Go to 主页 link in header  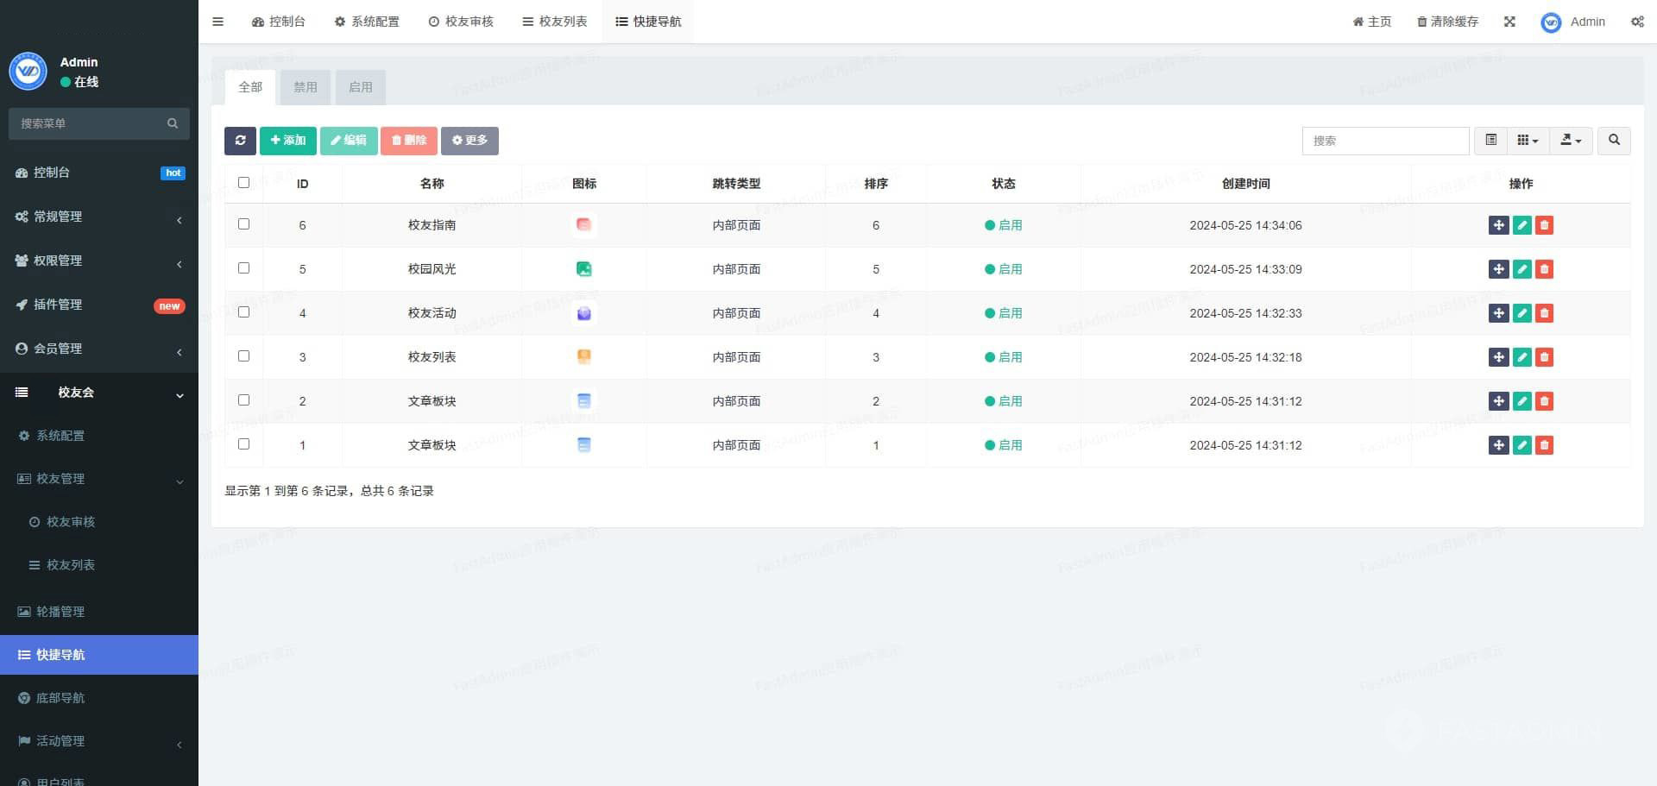pyautogui.click(x=1372, y=22)
